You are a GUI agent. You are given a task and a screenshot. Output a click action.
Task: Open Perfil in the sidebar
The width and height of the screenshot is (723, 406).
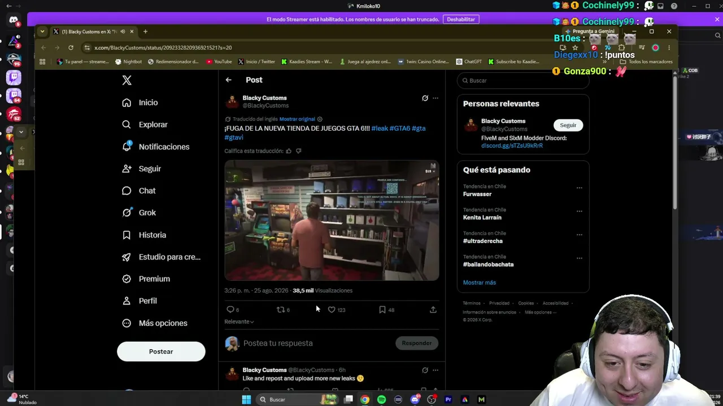pos(140,301)
